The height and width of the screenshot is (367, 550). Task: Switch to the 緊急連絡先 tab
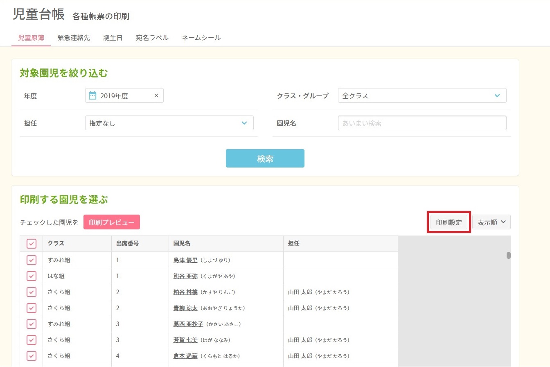pos(74,38)
